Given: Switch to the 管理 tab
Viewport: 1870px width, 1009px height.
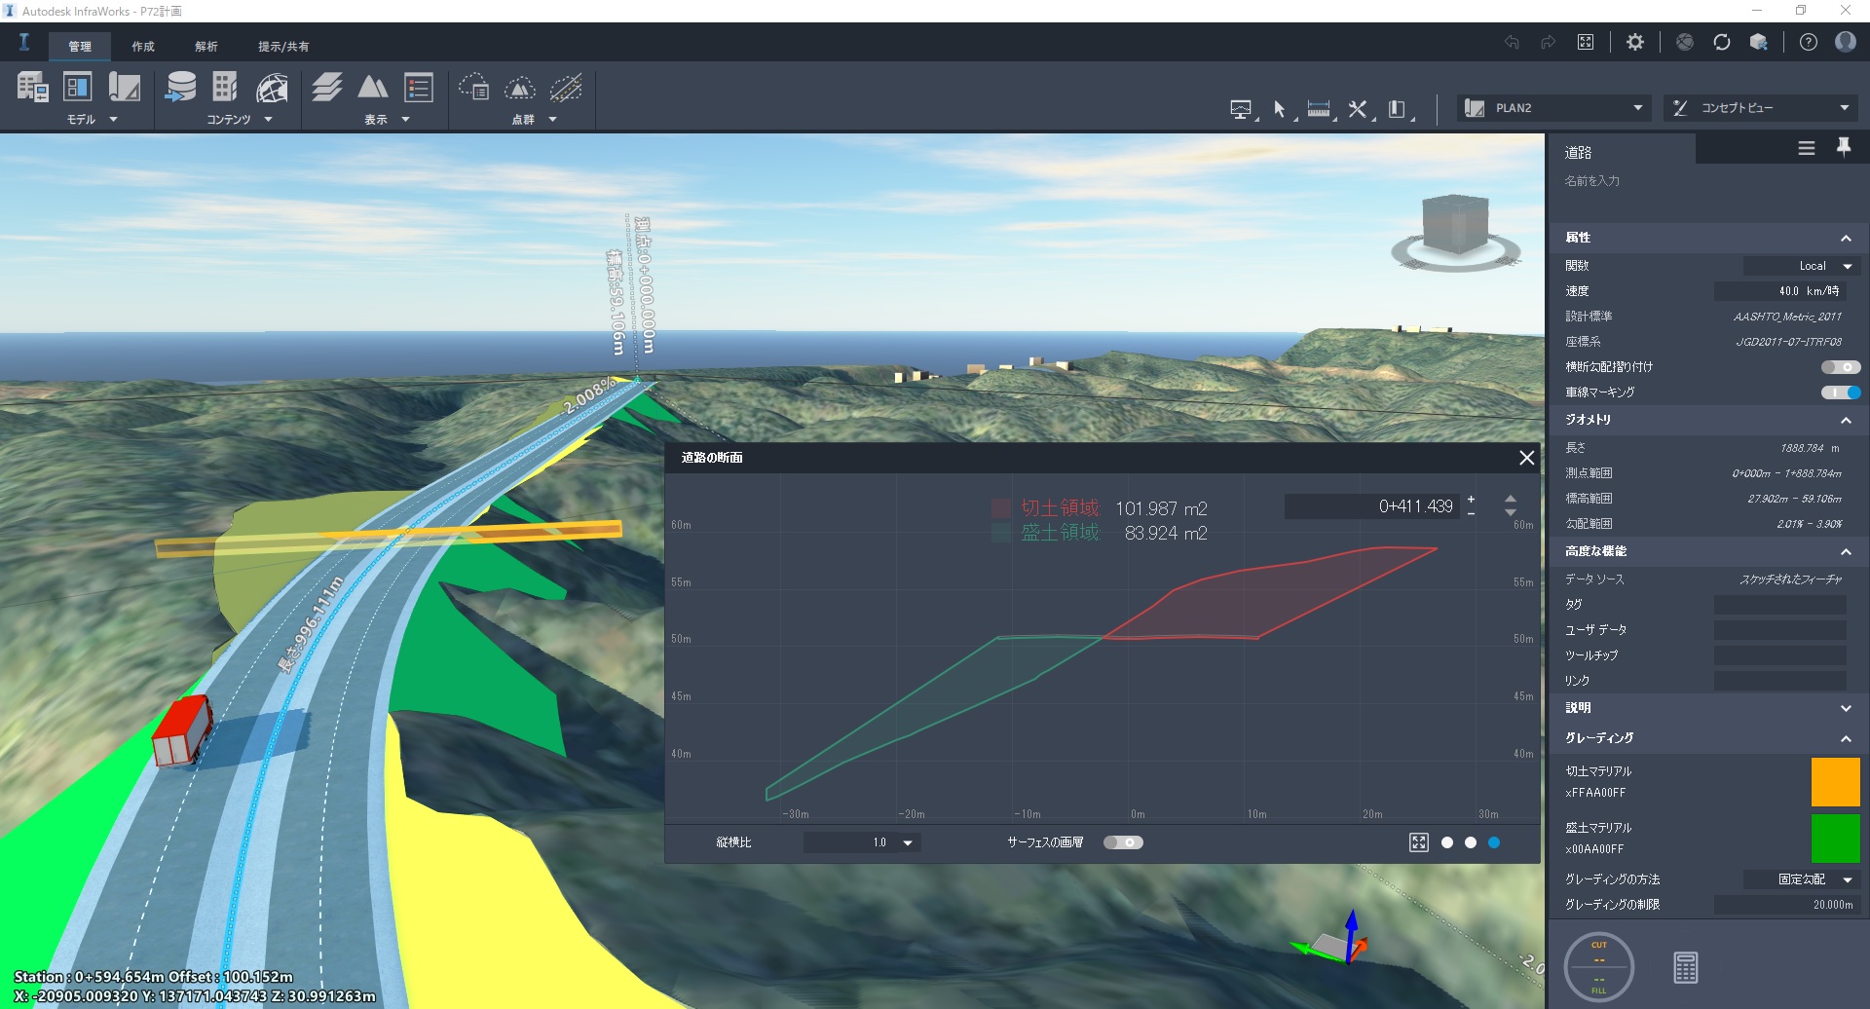Looking at the screenshot, I should point(80,47).
